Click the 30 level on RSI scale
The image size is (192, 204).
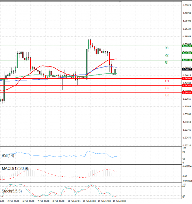tap(184, 159)
